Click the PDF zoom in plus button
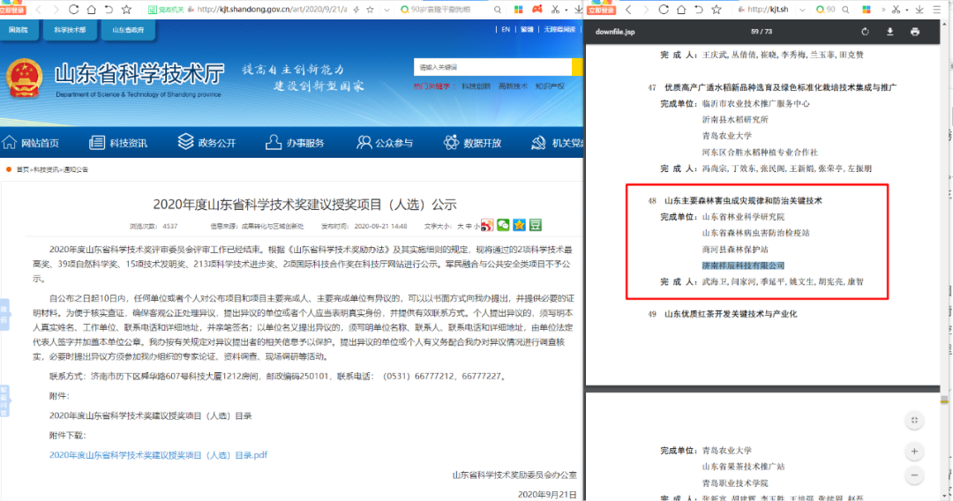Image resolution: width=953 pixels, height=501 pixels. point(915,452)
